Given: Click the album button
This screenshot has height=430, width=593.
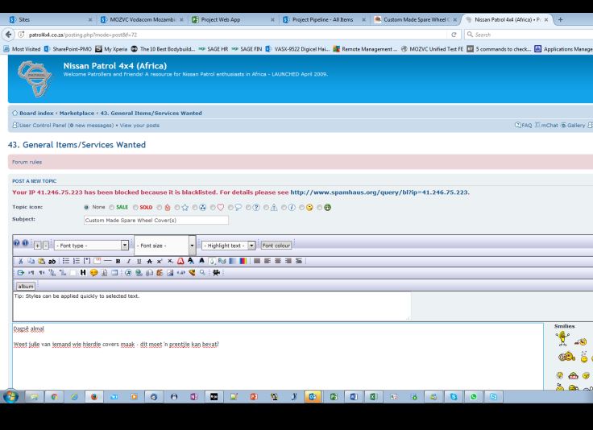Looking at the screenshot, I should pos(25,286).
